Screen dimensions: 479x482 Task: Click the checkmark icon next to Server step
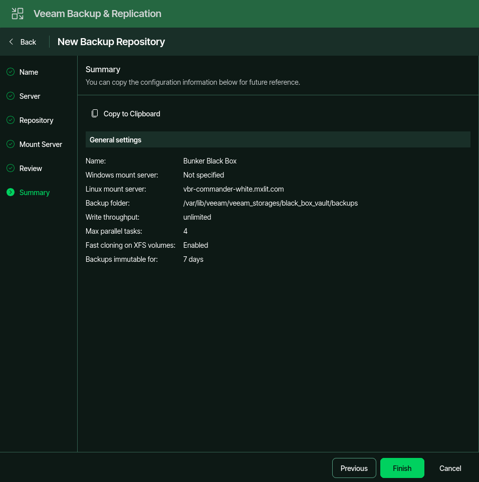pyautogui.click(x=11, y=96)
